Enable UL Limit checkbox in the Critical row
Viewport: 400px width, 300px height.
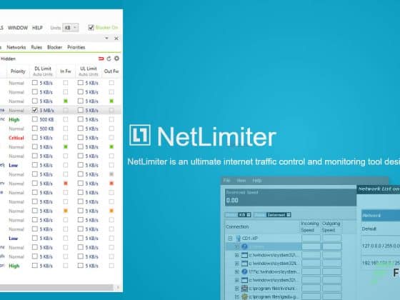(81, 138)
